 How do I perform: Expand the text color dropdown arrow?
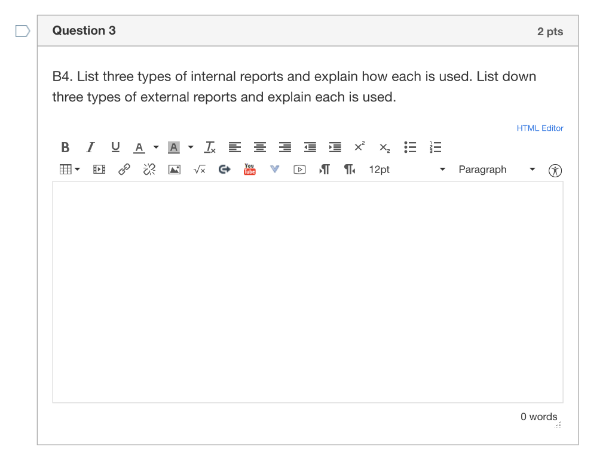tap(156, 147)
